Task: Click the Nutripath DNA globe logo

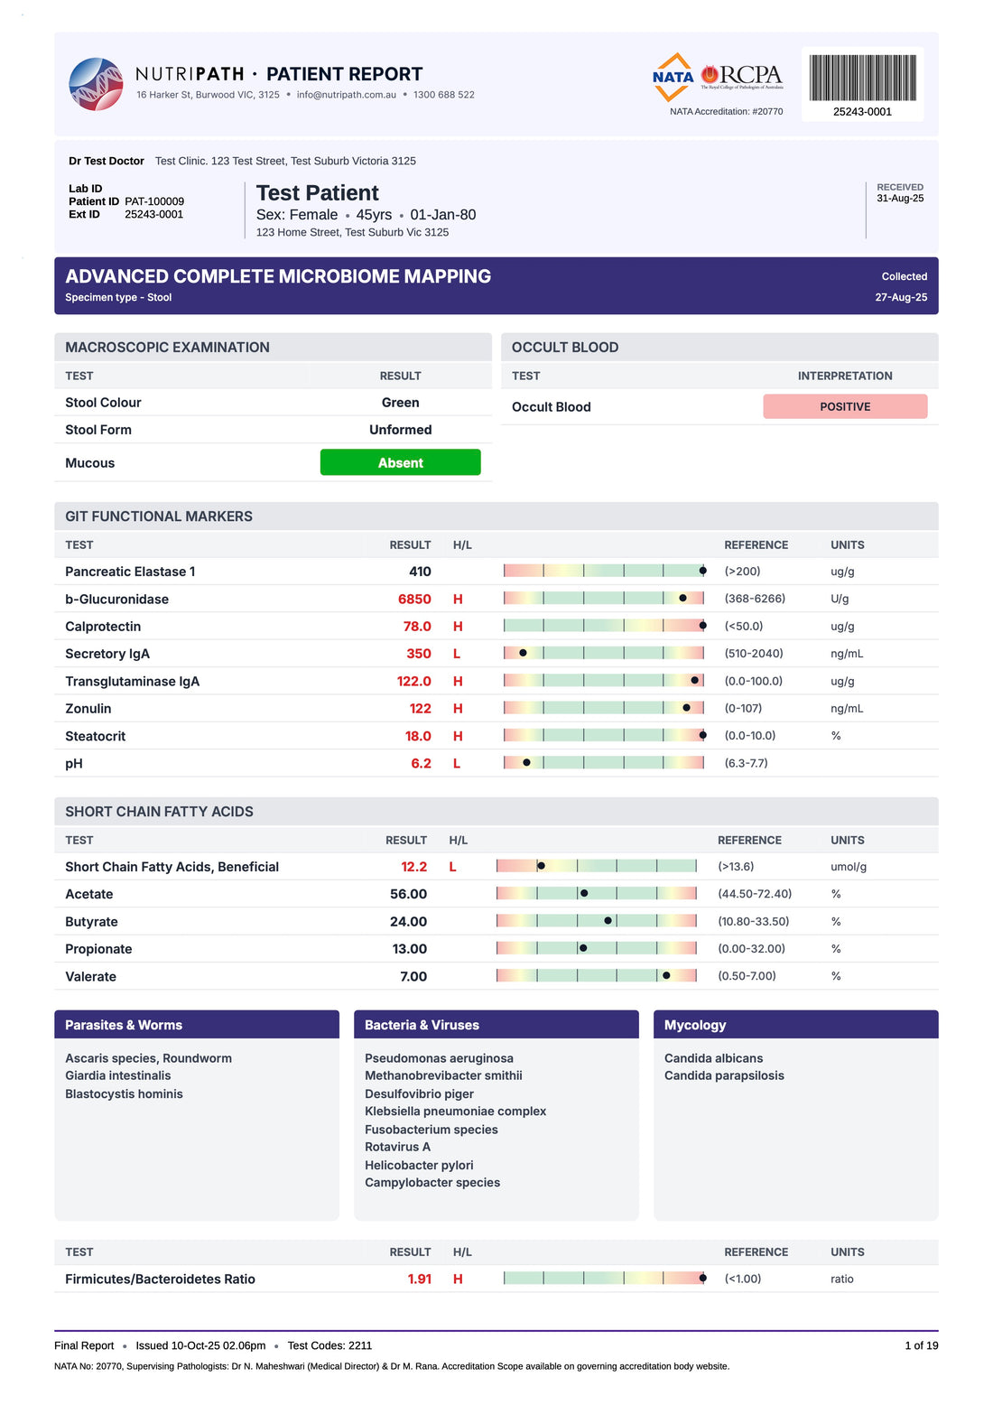Action: 96,84
